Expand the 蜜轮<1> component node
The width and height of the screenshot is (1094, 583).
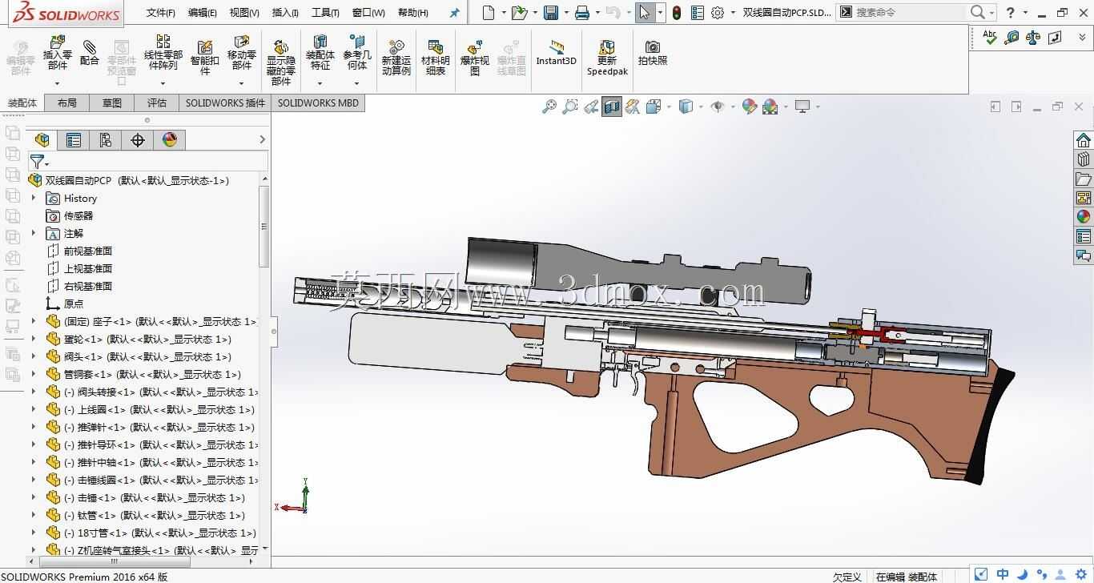click(x=34, y=339)
